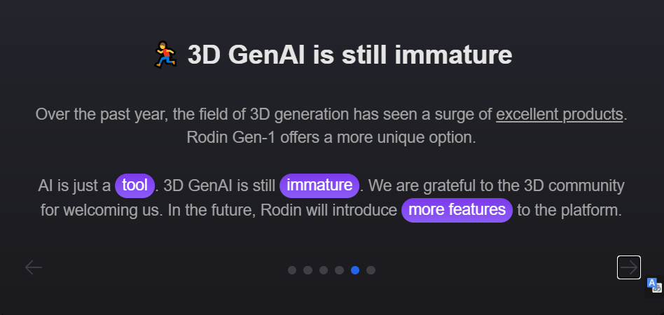Viewport: 664px width, 315px height.
Task: Click the '3D GenAI is still immature' heading
Action: (x=350, y=55)
